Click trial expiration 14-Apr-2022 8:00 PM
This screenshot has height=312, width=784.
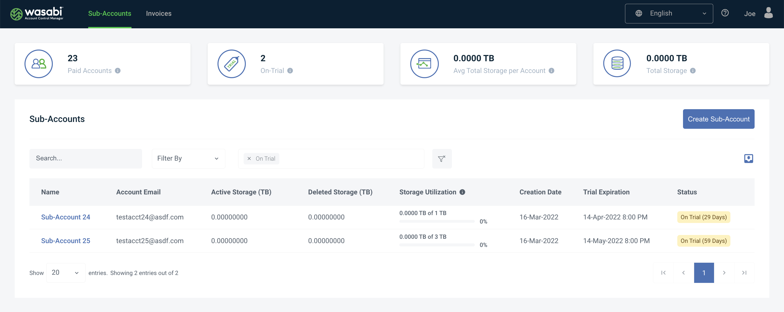(x=615, y=217)
